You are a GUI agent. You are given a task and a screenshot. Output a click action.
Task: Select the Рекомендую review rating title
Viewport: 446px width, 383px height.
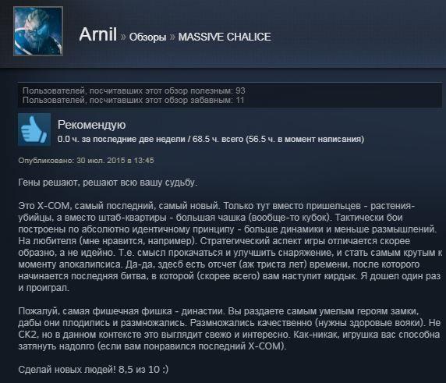(91, 125)
